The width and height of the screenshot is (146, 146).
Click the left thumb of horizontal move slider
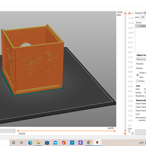18,131
